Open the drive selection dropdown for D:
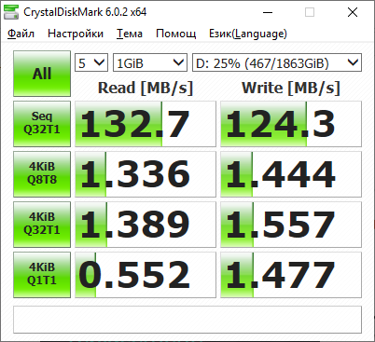Screen dimensions: 375x342 277,62
